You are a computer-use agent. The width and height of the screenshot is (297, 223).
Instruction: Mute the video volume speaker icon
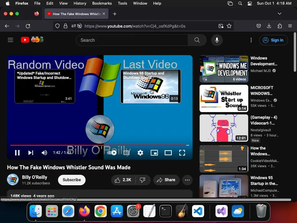(x=44, y=153)
